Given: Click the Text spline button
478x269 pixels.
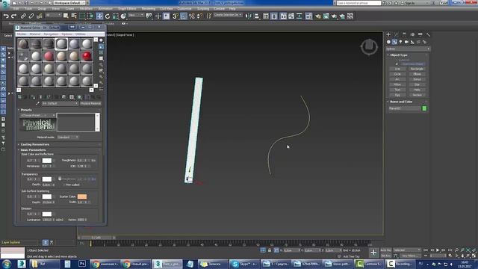Looking at the screenshot, I should [397, 90].
